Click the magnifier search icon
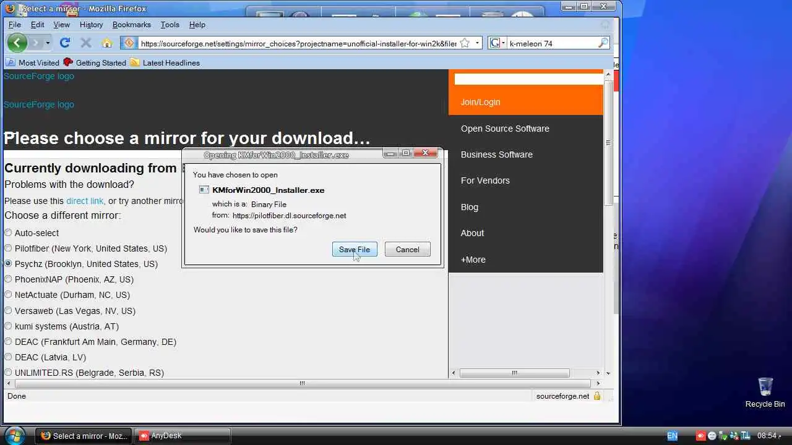Image resolution: width=792 pixels, height=445 pixels. [603, 43]
